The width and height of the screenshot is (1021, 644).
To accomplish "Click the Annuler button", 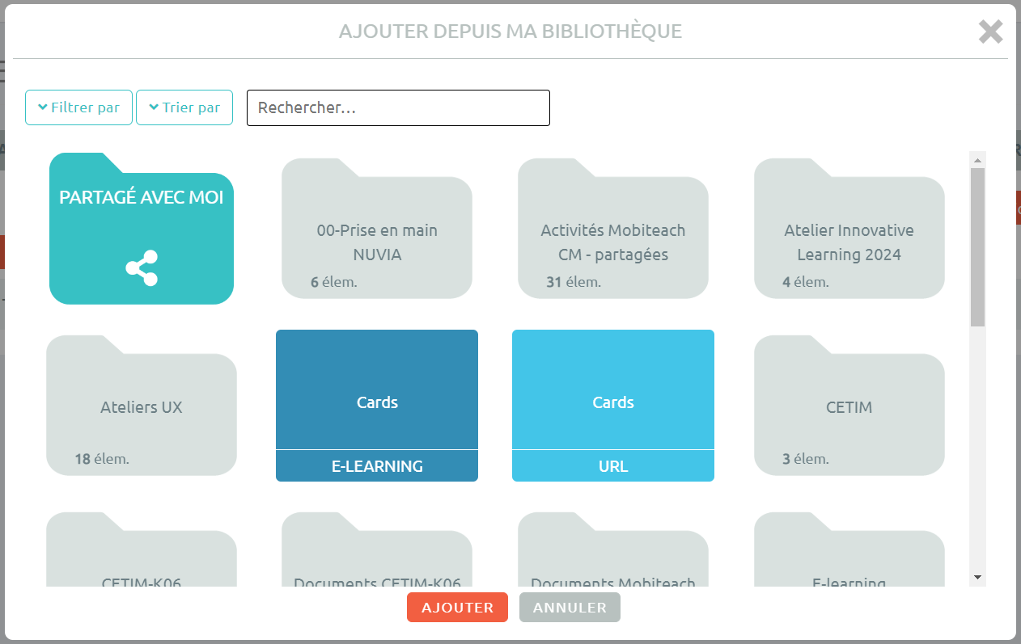I will pyautogui.click(x=570, y=608).
